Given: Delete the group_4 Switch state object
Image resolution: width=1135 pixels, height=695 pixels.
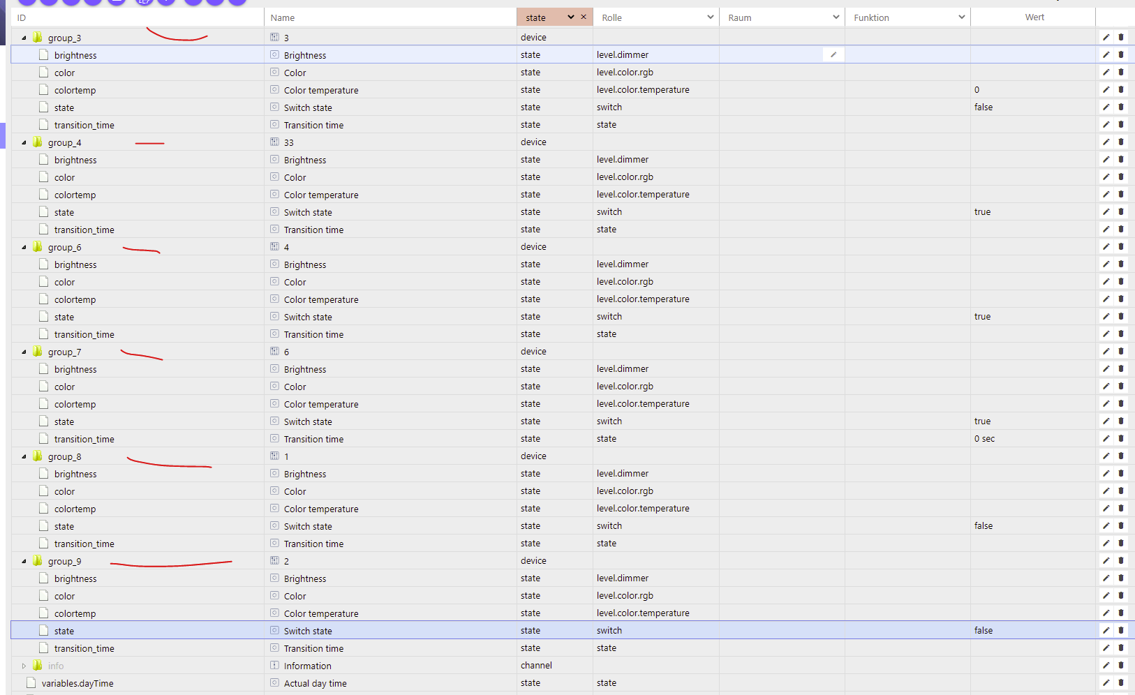Looking at the screenshot, I should coord(1121,211).
